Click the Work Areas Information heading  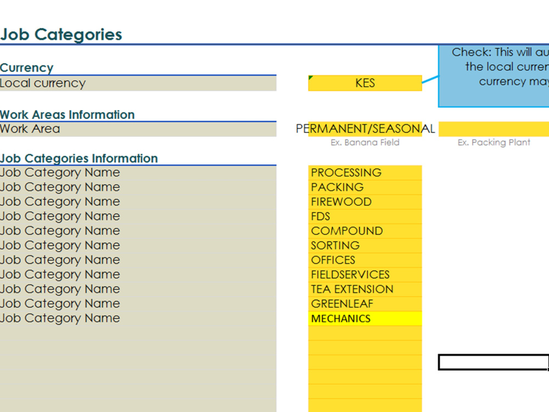coord(67,115)
